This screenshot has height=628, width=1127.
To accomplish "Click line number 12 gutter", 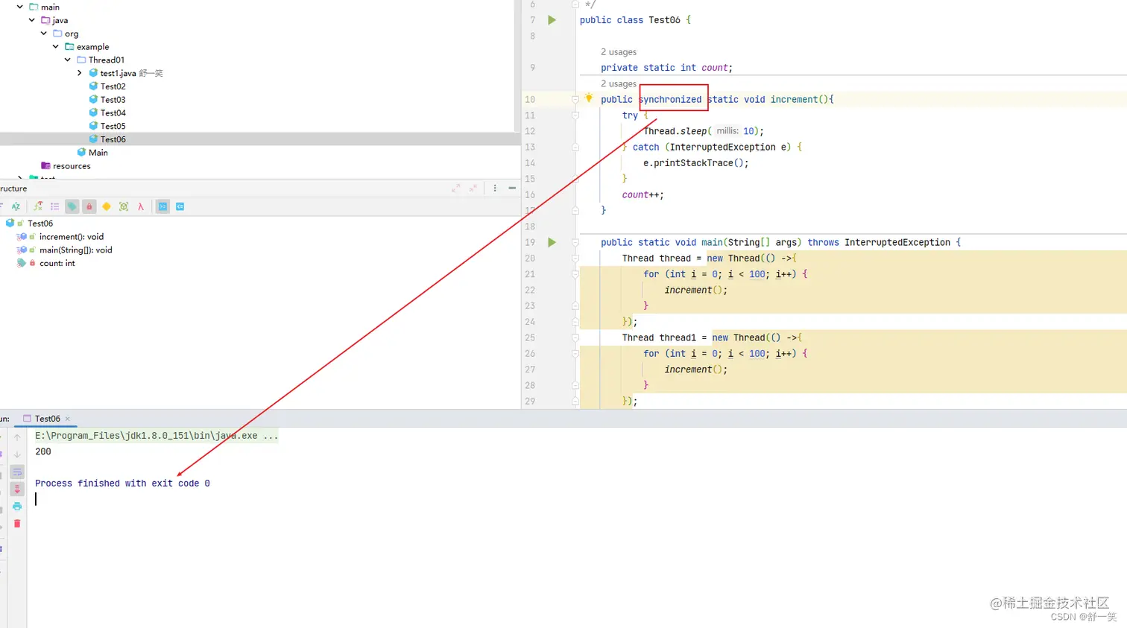I will click(x=530, y=131).
